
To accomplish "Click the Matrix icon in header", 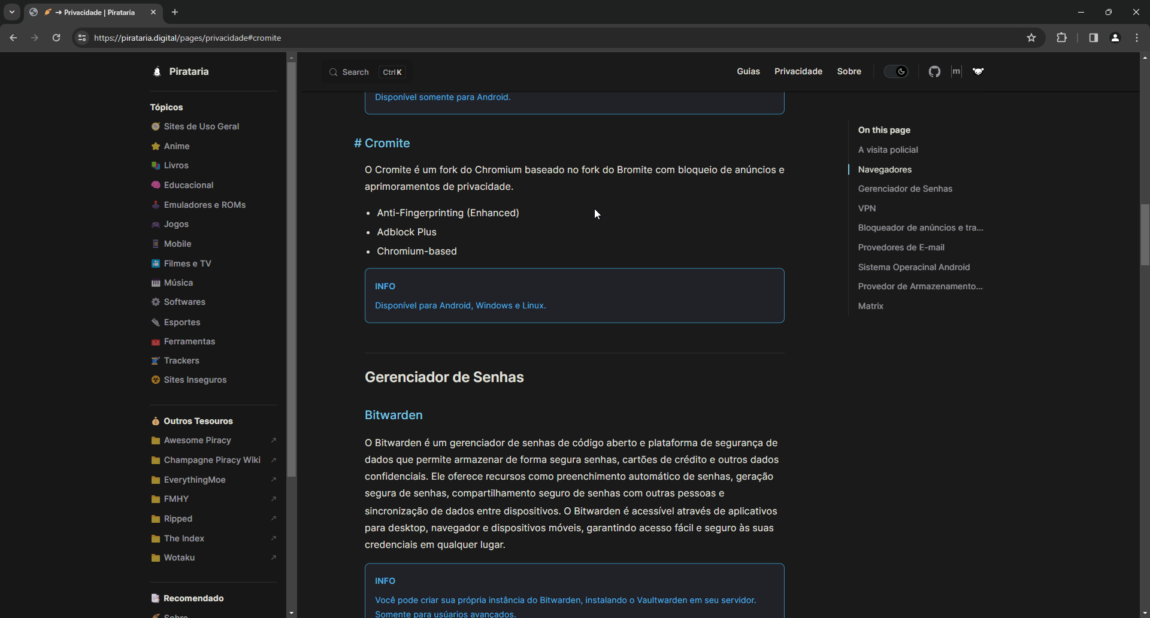I will point(957,72).
